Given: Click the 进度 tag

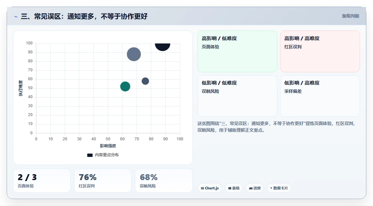Looking at the screenshot, I should [x=255, y=188].
